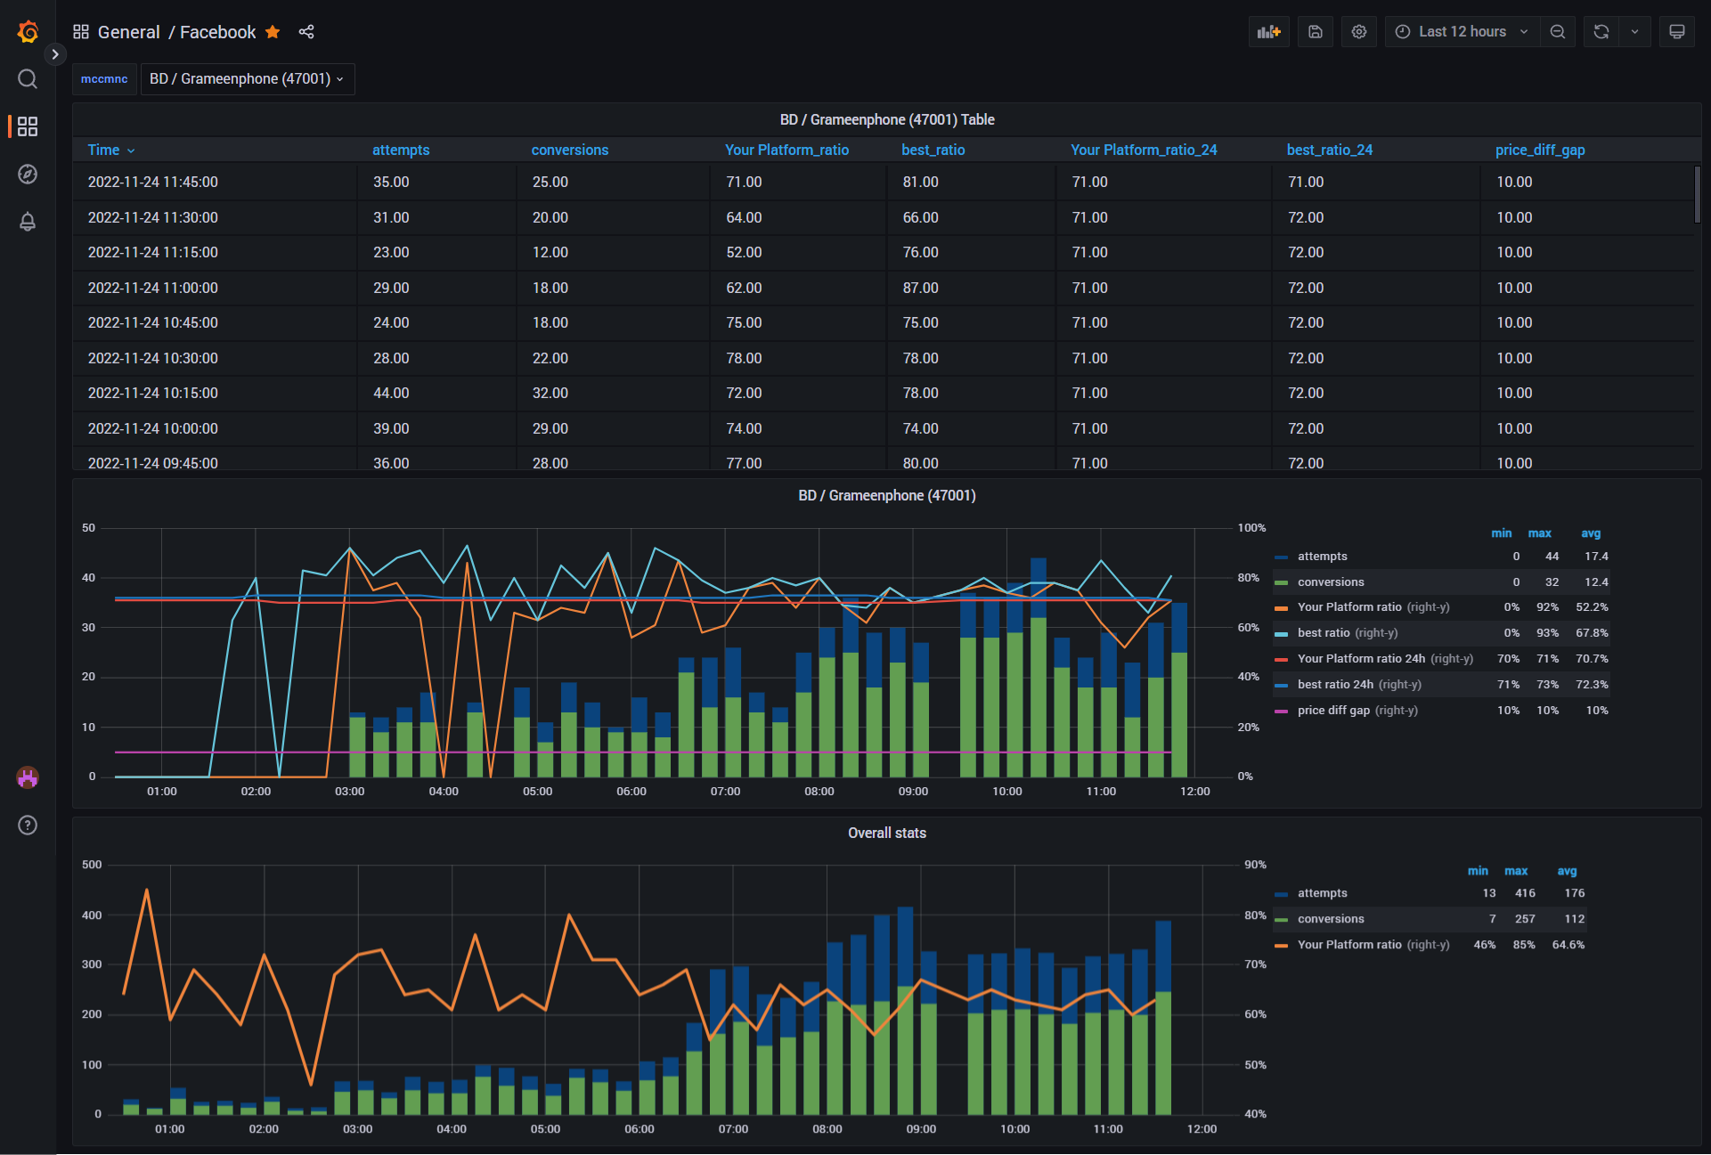This screenshot has width=1711, height=1155.
Task: Open the Grafana home logo
Action: point(28,32)
